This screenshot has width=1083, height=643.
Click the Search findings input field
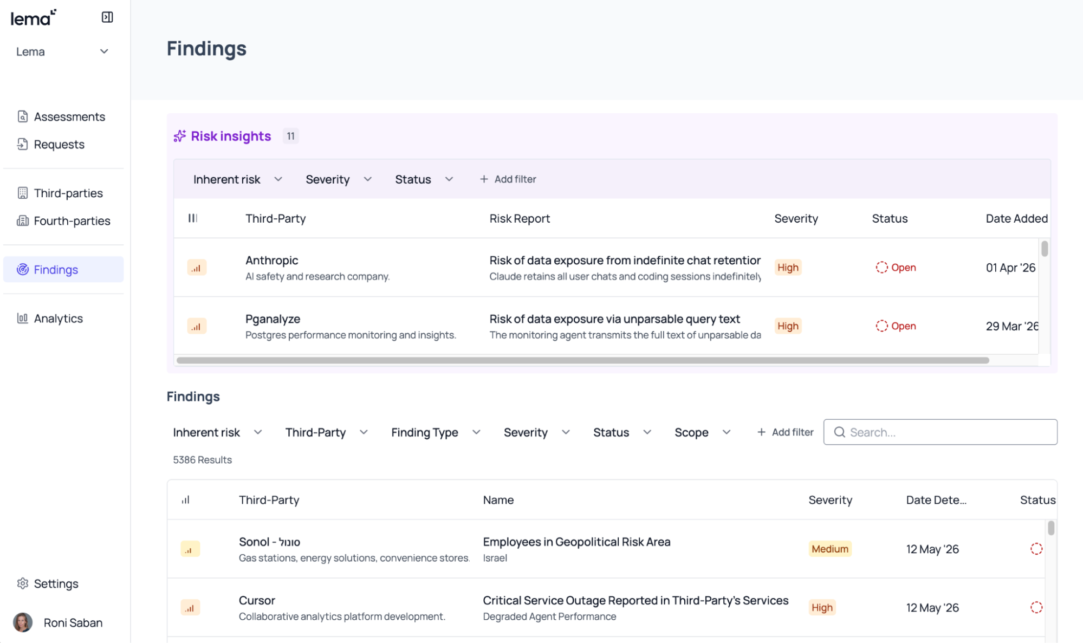(940, 432)
